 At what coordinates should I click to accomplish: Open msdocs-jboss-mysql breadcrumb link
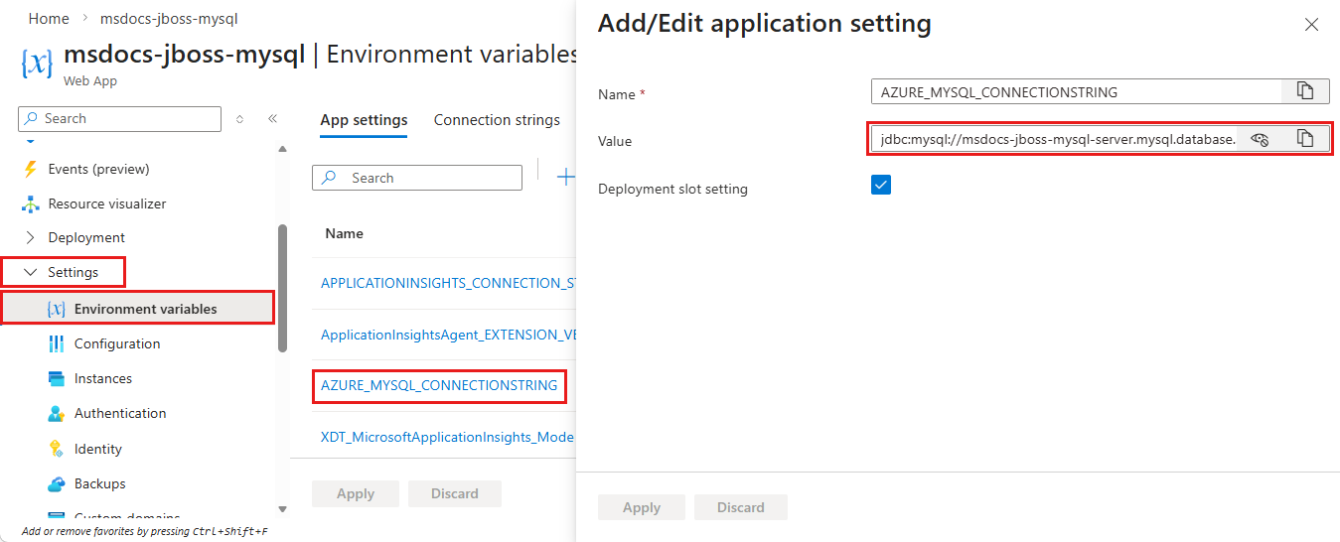[169, 19]
